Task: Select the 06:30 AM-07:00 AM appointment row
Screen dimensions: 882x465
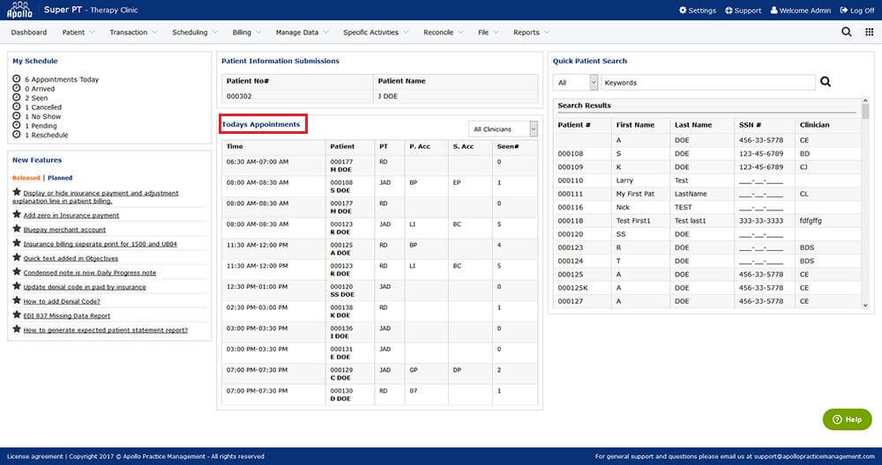Action: pyautogui.click(x=379, y=166)
